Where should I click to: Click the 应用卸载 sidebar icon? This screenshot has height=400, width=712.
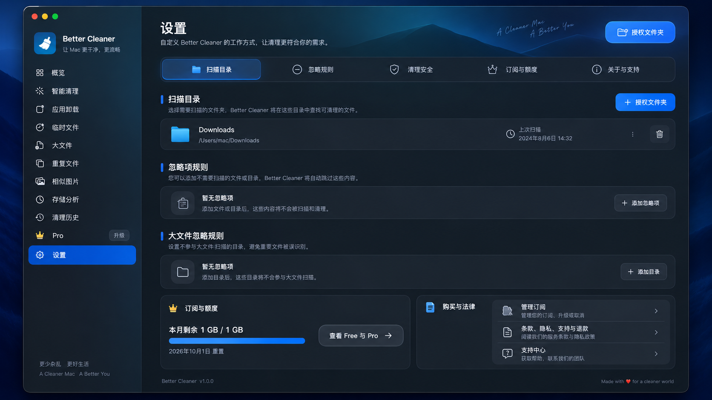(40, 109)
